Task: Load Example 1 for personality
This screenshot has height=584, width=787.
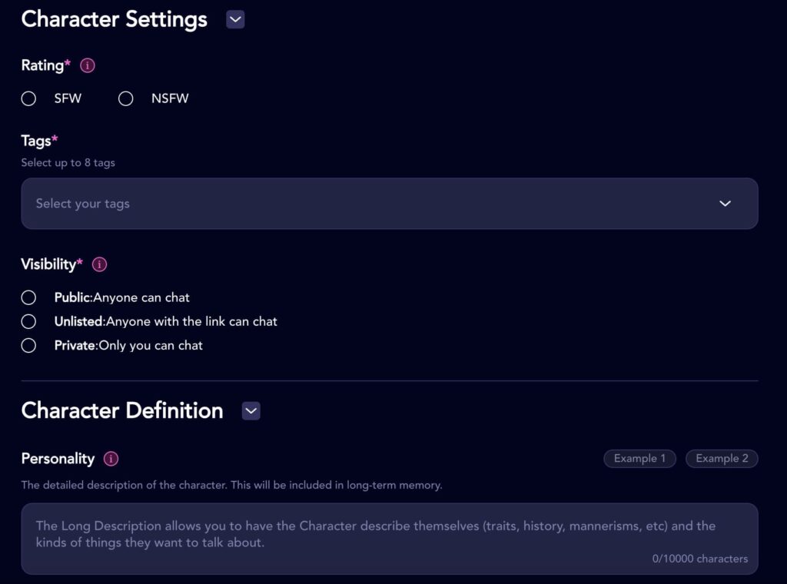Action: (639, 459)
